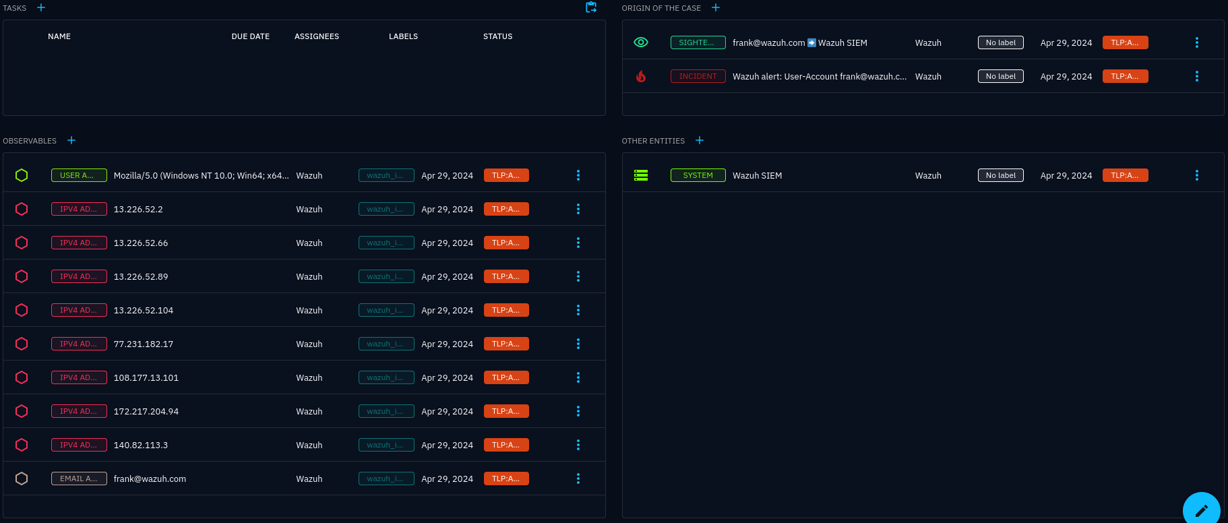Click the USER A... type chip
This screenshot has width=1228, height=523.
79,175
